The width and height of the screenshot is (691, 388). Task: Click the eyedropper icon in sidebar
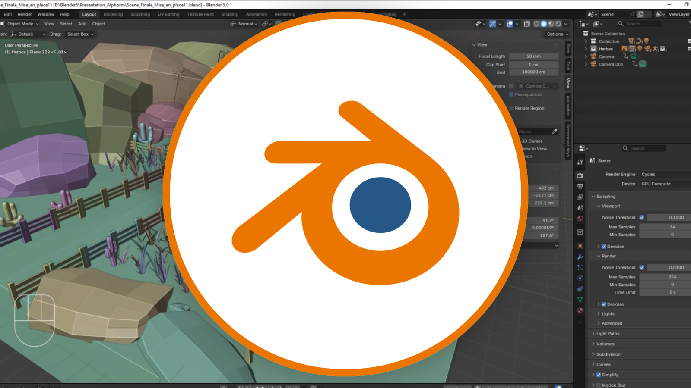[555, 131]
